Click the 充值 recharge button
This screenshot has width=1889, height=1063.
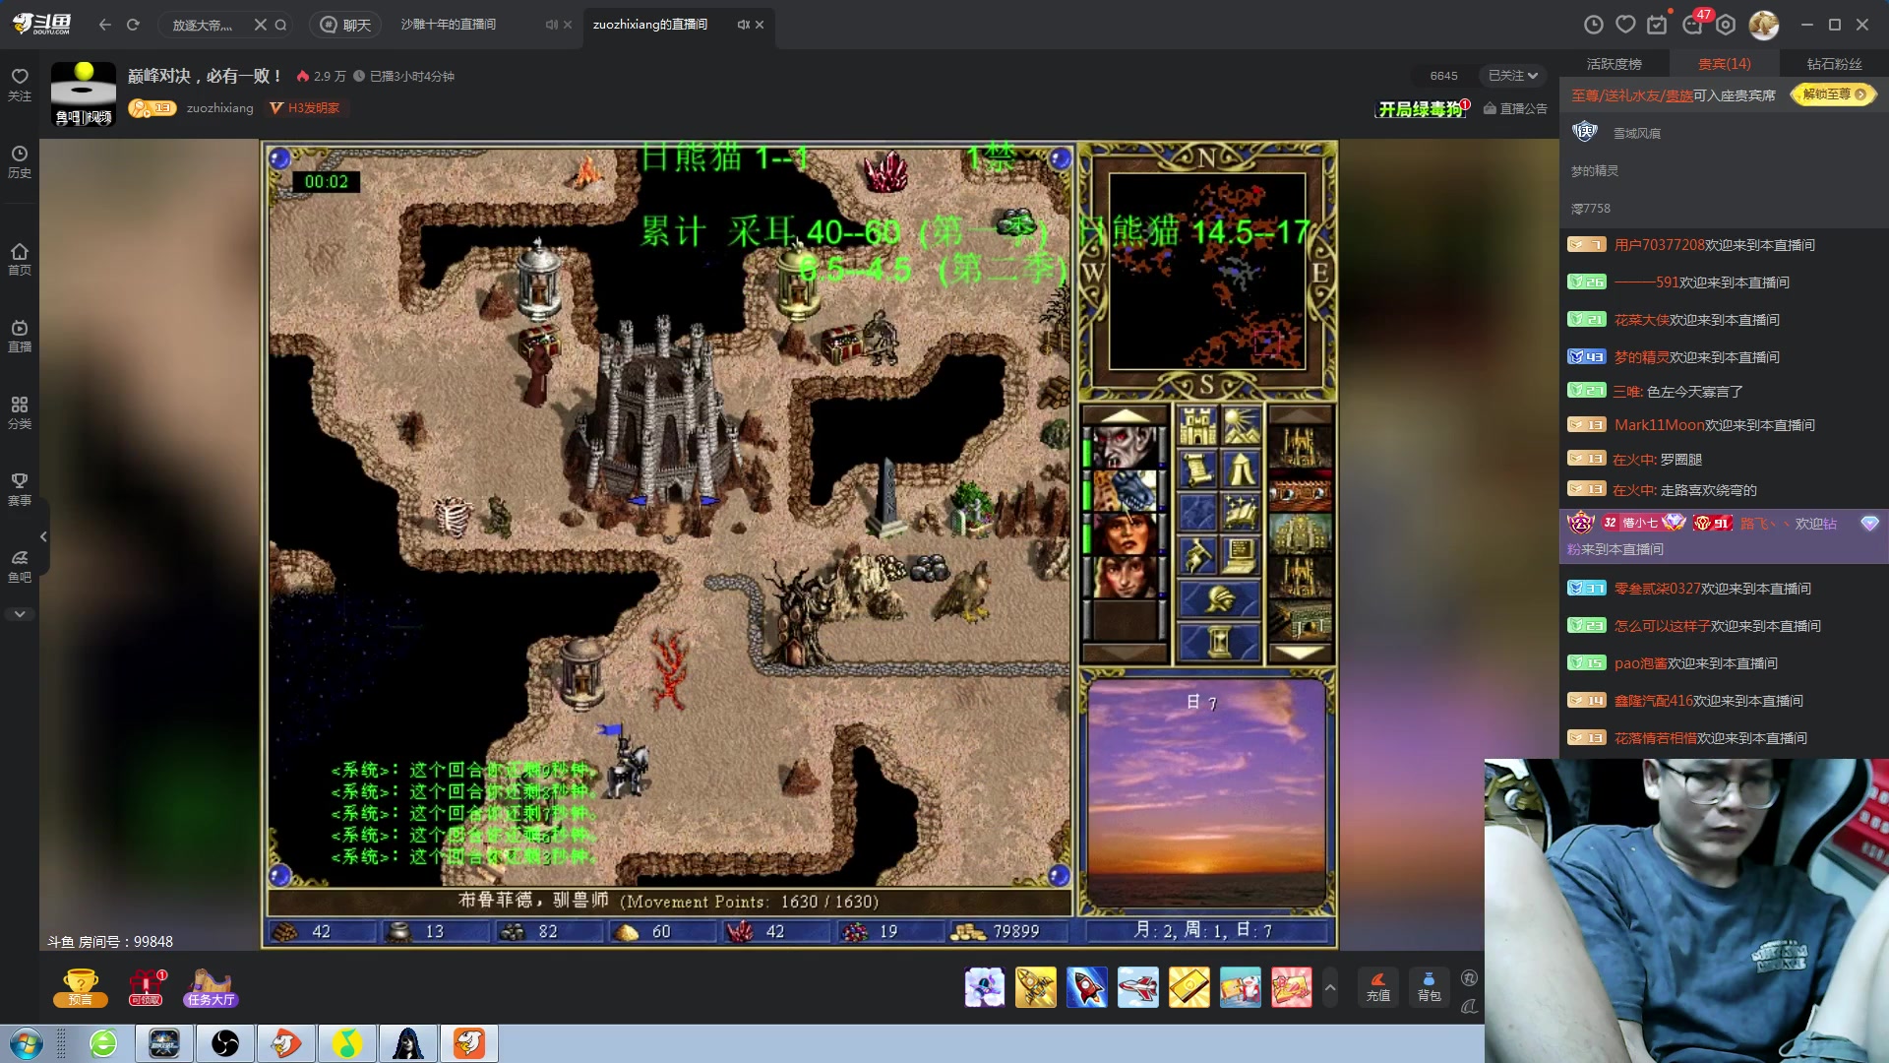1378,987
